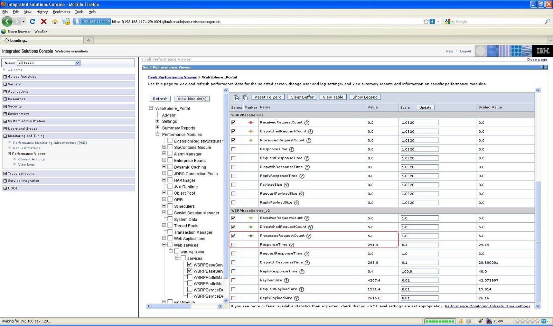553x326 pixels.
Task: Open the Edit menu
Action: [x=16, y=12]
